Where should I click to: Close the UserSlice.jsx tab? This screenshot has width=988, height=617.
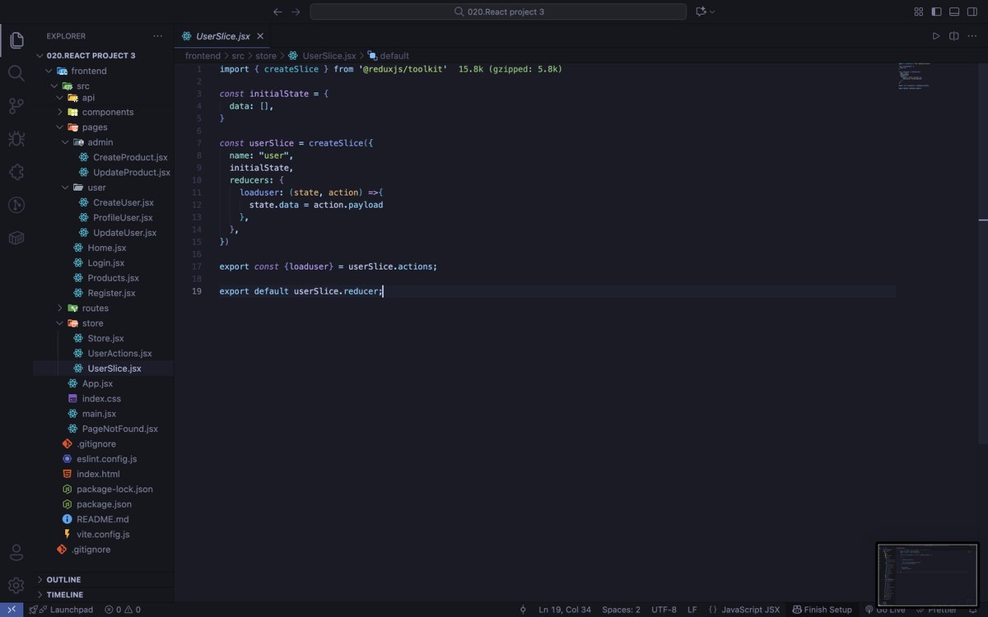tap(261, 36)
